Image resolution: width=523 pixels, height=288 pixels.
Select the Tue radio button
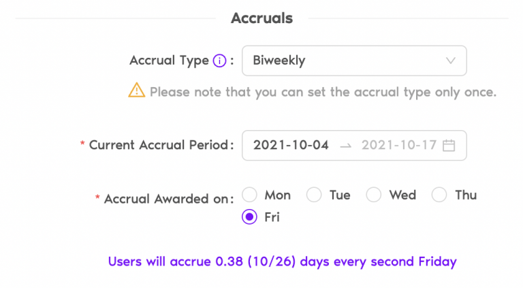(314, 195)
